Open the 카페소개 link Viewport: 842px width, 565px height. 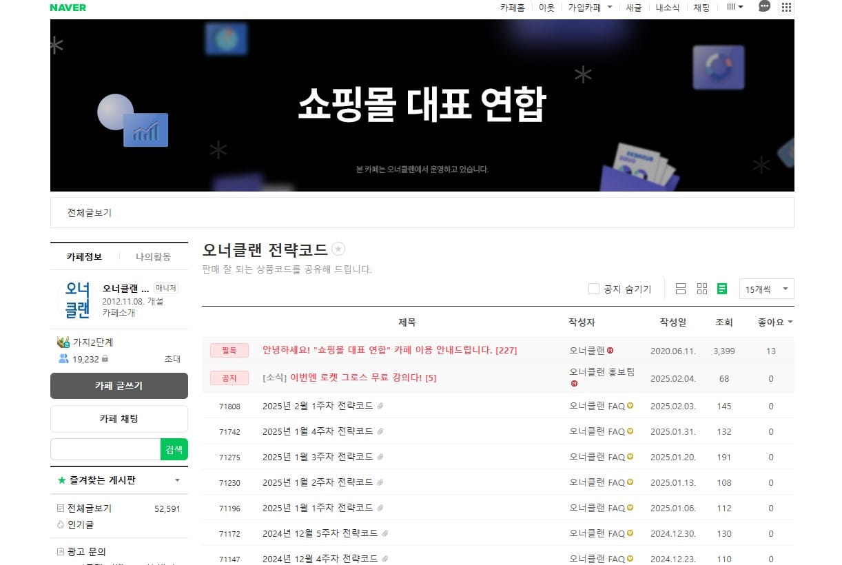click(x=119, y=313)
